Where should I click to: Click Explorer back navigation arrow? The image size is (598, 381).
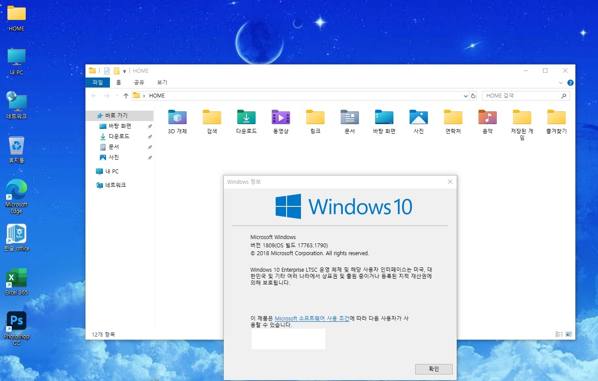pyautogui.click(x=94, y=96)
